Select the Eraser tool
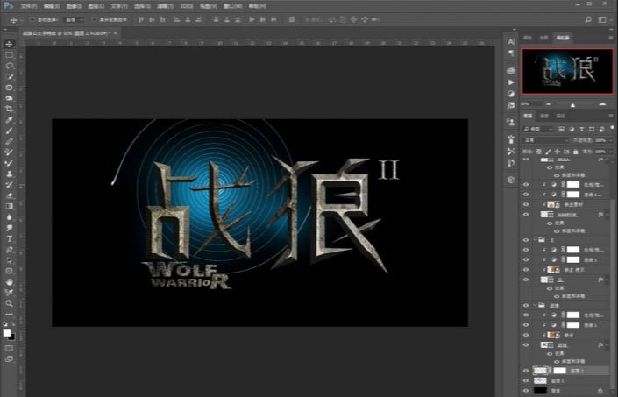618x397 pixels. coord(9,195)
